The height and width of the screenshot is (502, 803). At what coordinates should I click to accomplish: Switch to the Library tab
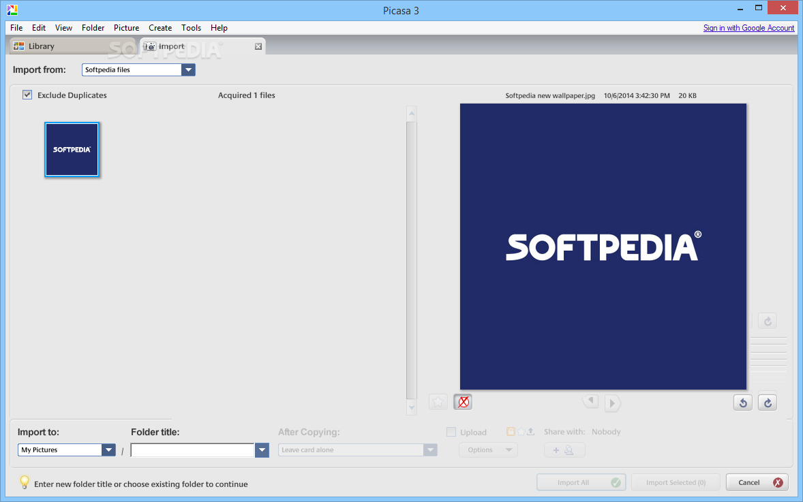(x=72, y=46)
